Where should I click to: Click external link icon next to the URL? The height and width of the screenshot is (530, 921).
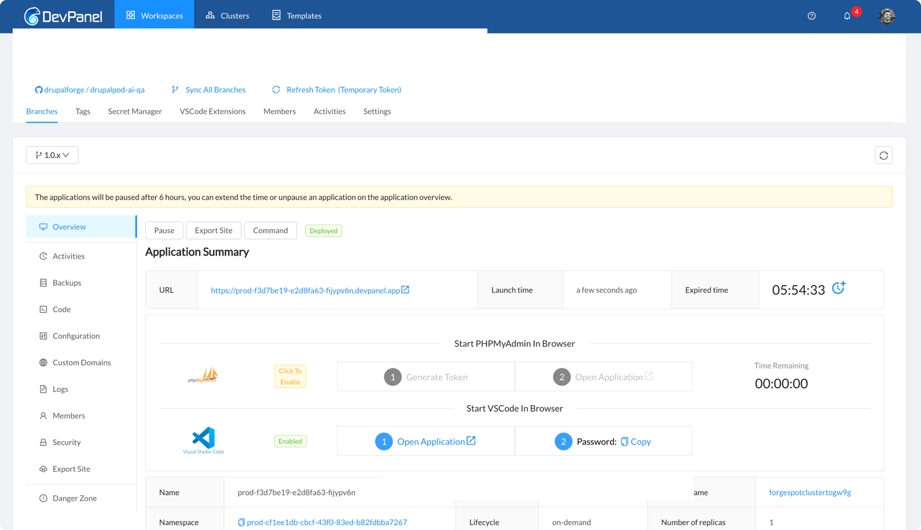pyautogui.click(x=405, y=290)
